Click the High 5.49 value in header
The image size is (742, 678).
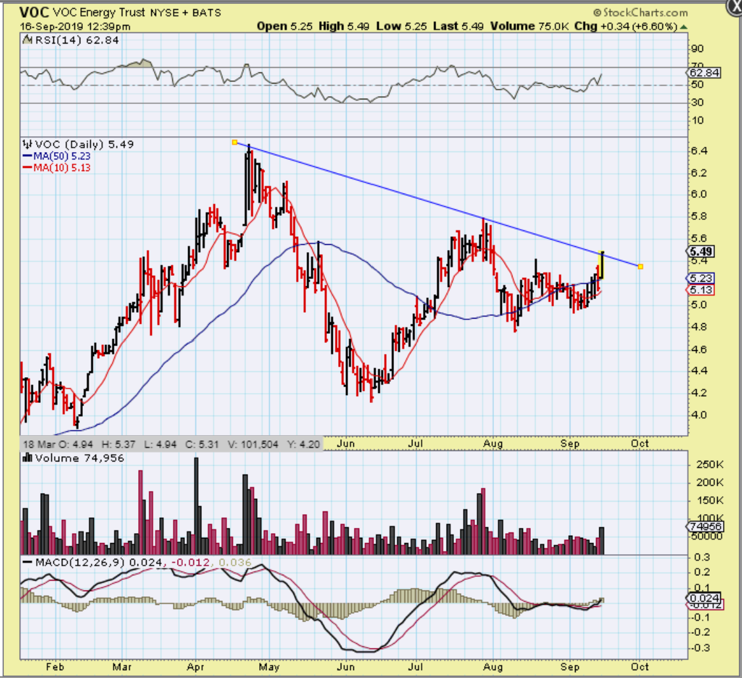coord(343,26)
